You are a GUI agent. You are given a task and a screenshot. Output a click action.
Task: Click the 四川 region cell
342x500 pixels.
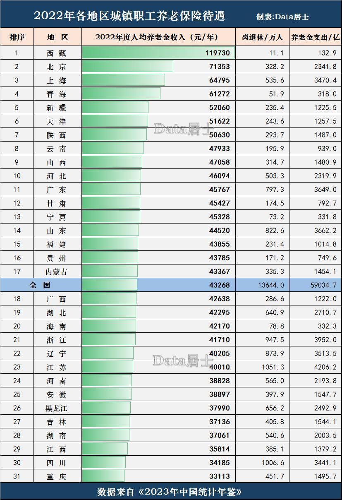(x=57, y=463)
